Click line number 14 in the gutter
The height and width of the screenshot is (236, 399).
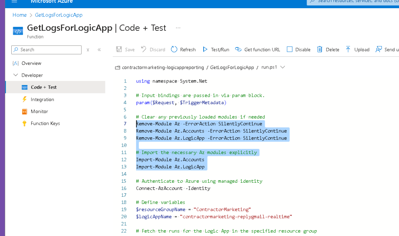pos(124,174)
